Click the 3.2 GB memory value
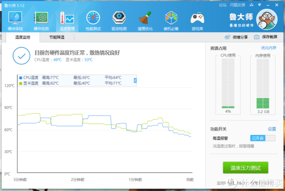 (x=263, y=112)
